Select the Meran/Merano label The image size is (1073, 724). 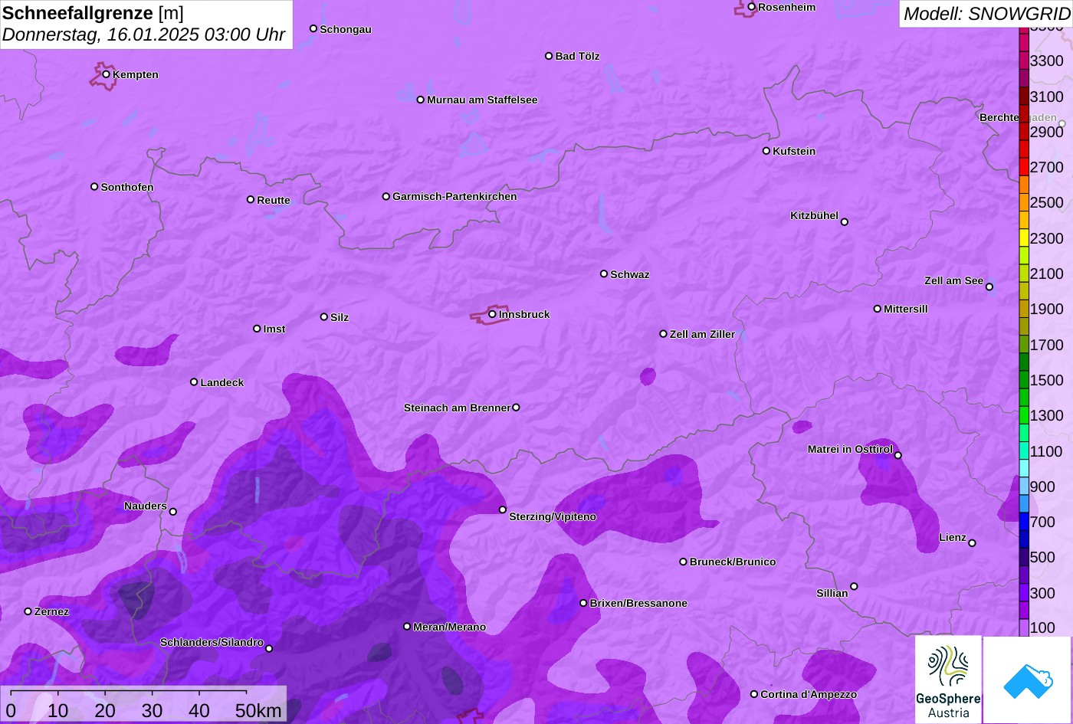[x=450, y=627]
